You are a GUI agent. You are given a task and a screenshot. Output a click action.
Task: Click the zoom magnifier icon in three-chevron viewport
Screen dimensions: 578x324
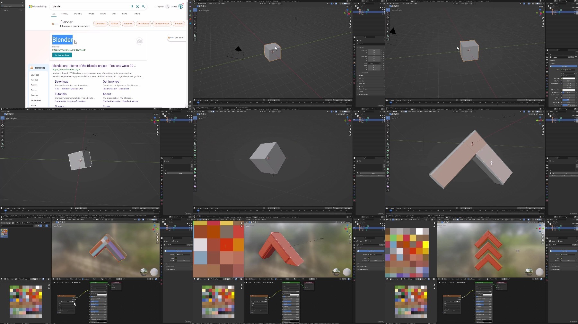pyautogui.click(x=543, y=234)
